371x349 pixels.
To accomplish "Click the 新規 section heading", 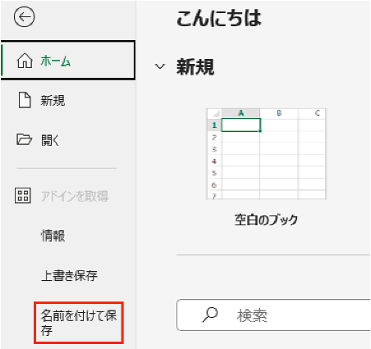I will click(195, 66).
